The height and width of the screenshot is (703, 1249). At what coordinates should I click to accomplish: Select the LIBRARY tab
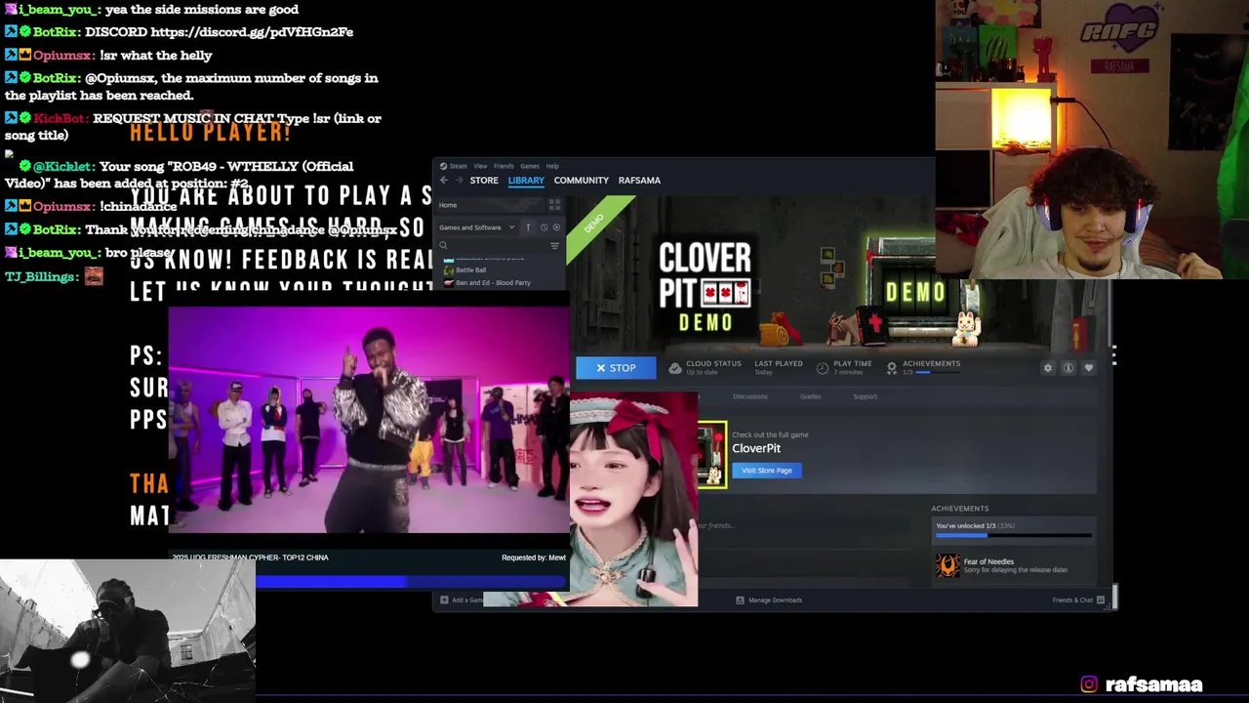526,181
